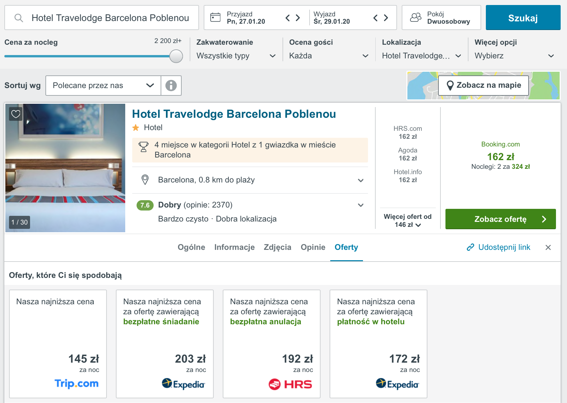This screenshot has height=403, width=567.
Task: Click the calendar icon beside Przyjazd
Action: point(215,17)
